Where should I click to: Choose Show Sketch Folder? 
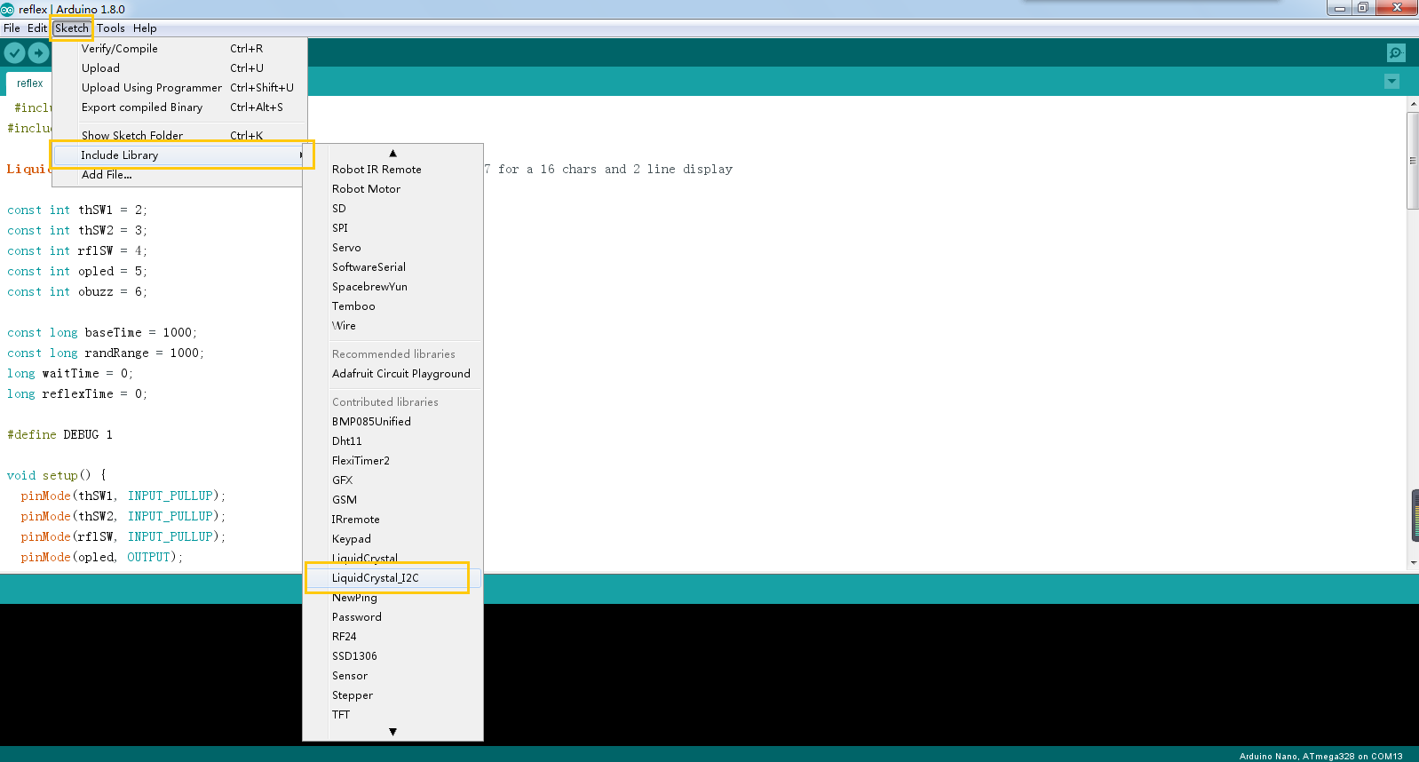(180, 136)
